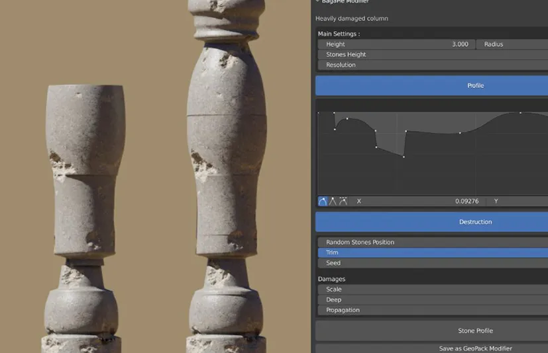
Task: Select the vector handle type icon
Action: tap(333, 201)
